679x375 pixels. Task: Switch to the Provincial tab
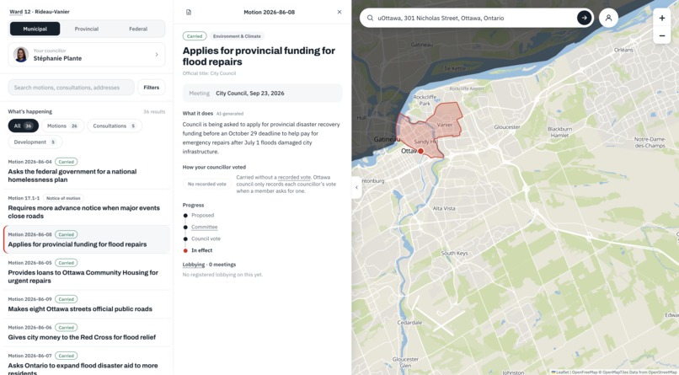tap(87, 29)
